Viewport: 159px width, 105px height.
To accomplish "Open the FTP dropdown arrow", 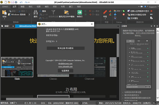I will tap(121, 11).
